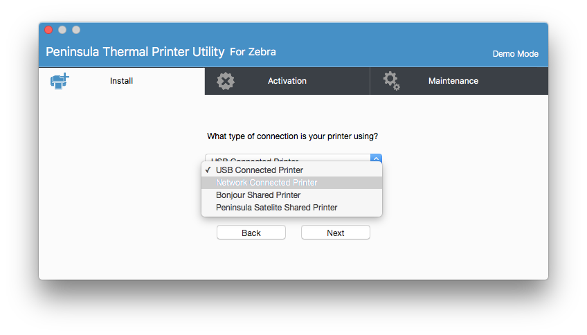This screenshot has width=587, height=335.
Task: Click the third gray zoom window button
Action: pyautogui.click(x=76, y=30)
